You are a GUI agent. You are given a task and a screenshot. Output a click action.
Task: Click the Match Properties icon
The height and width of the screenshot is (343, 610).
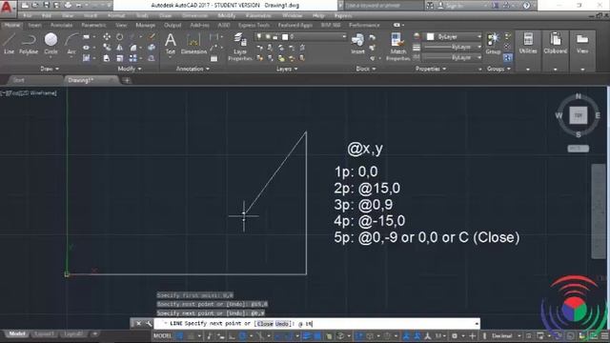tap(398, 47)
